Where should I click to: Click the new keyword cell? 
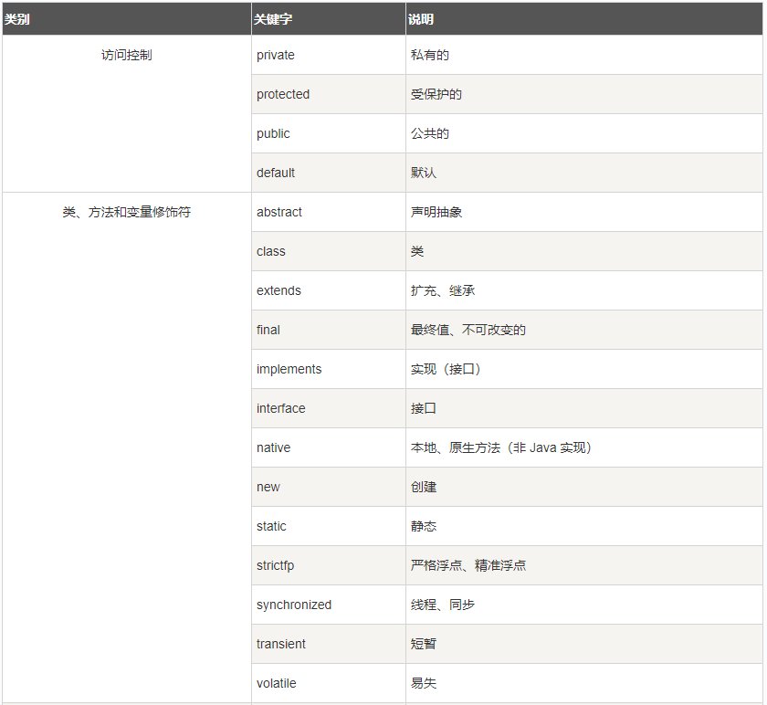coord(328,487)
